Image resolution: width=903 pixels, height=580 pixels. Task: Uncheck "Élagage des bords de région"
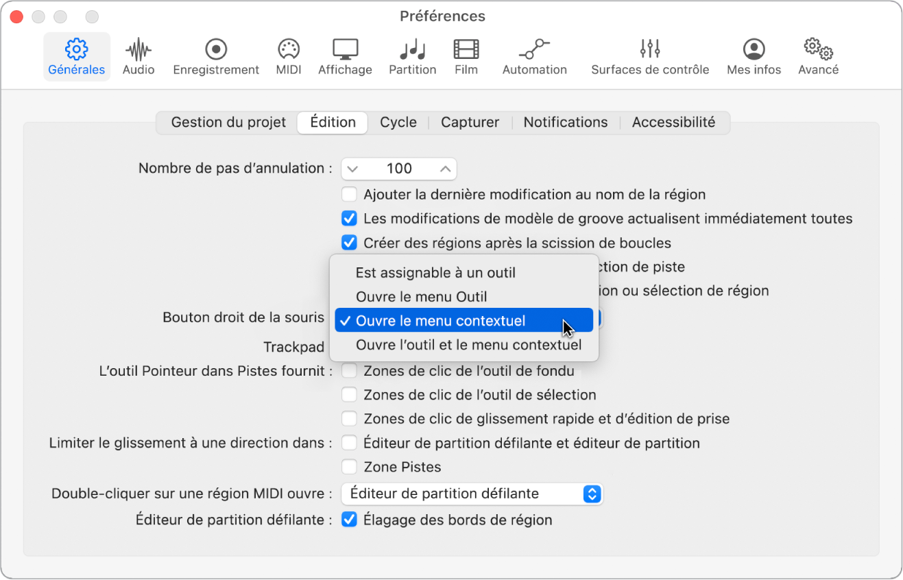pos(350,520)
